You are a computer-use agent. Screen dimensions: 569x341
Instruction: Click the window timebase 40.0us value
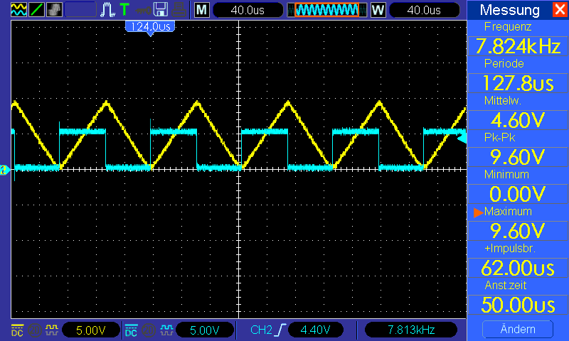coord(424,10)
